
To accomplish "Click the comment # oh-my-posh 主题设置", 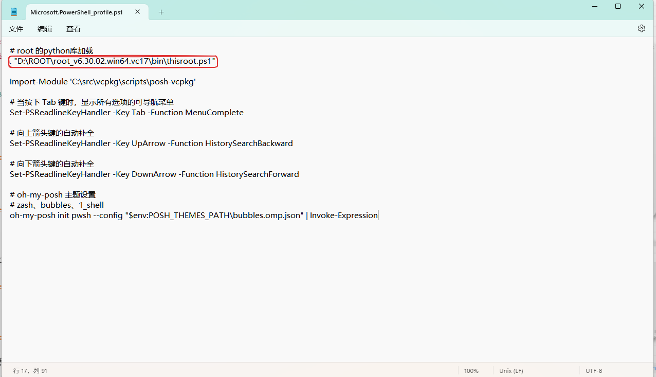I will click(52, 194).
